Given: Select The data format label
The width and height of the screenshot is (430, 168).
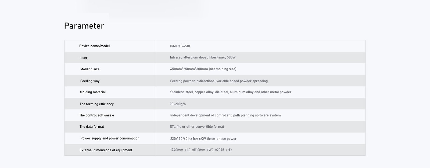Looking at the screenshot, I should point(92,127).
